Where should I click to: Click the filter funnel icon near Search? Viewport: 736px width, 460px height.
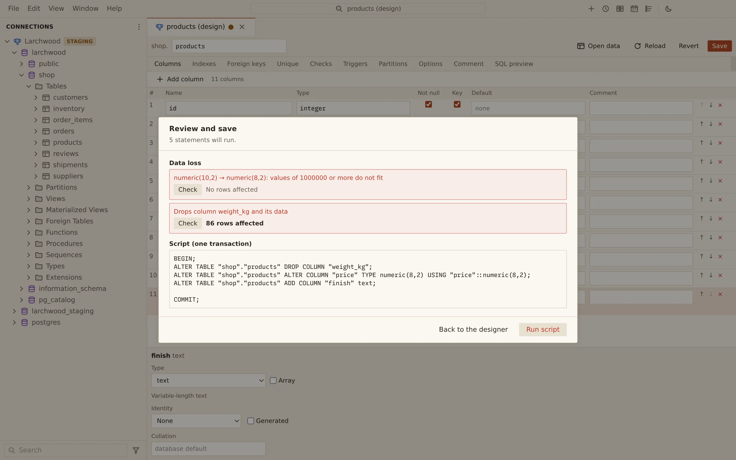tap(136, 450)
